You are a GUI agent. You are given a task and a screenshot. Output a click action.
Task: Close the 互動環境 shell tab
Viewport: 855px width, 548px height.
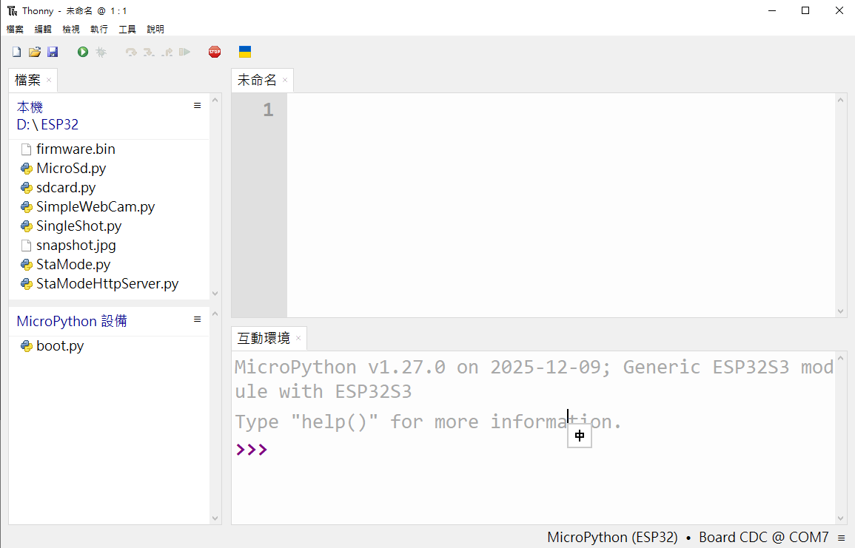(298, 339)
